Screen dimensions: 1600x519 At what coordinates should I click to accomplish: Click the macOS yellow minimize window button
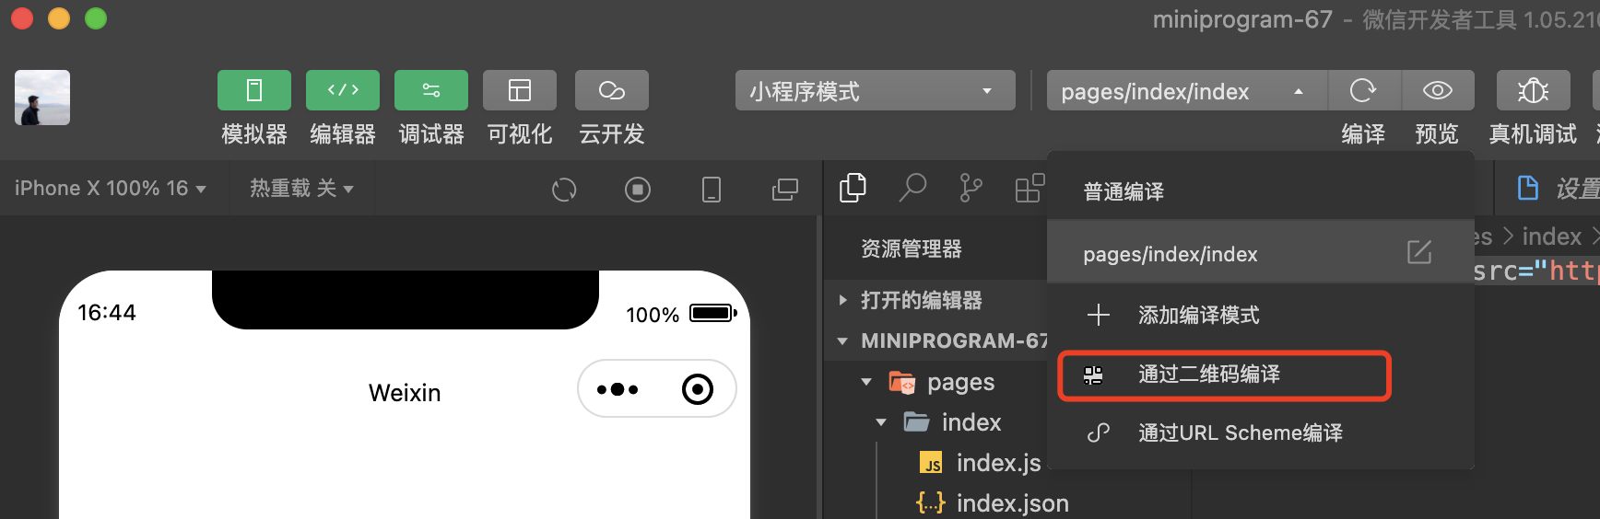59,18
